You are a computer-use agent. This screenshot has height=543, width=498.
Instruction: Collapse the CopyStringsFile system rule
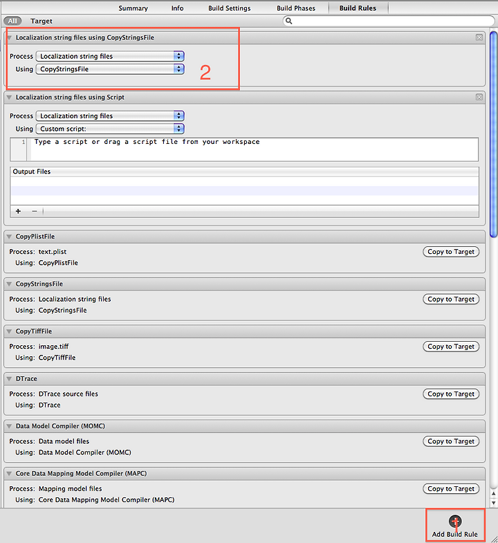point(10,284)
